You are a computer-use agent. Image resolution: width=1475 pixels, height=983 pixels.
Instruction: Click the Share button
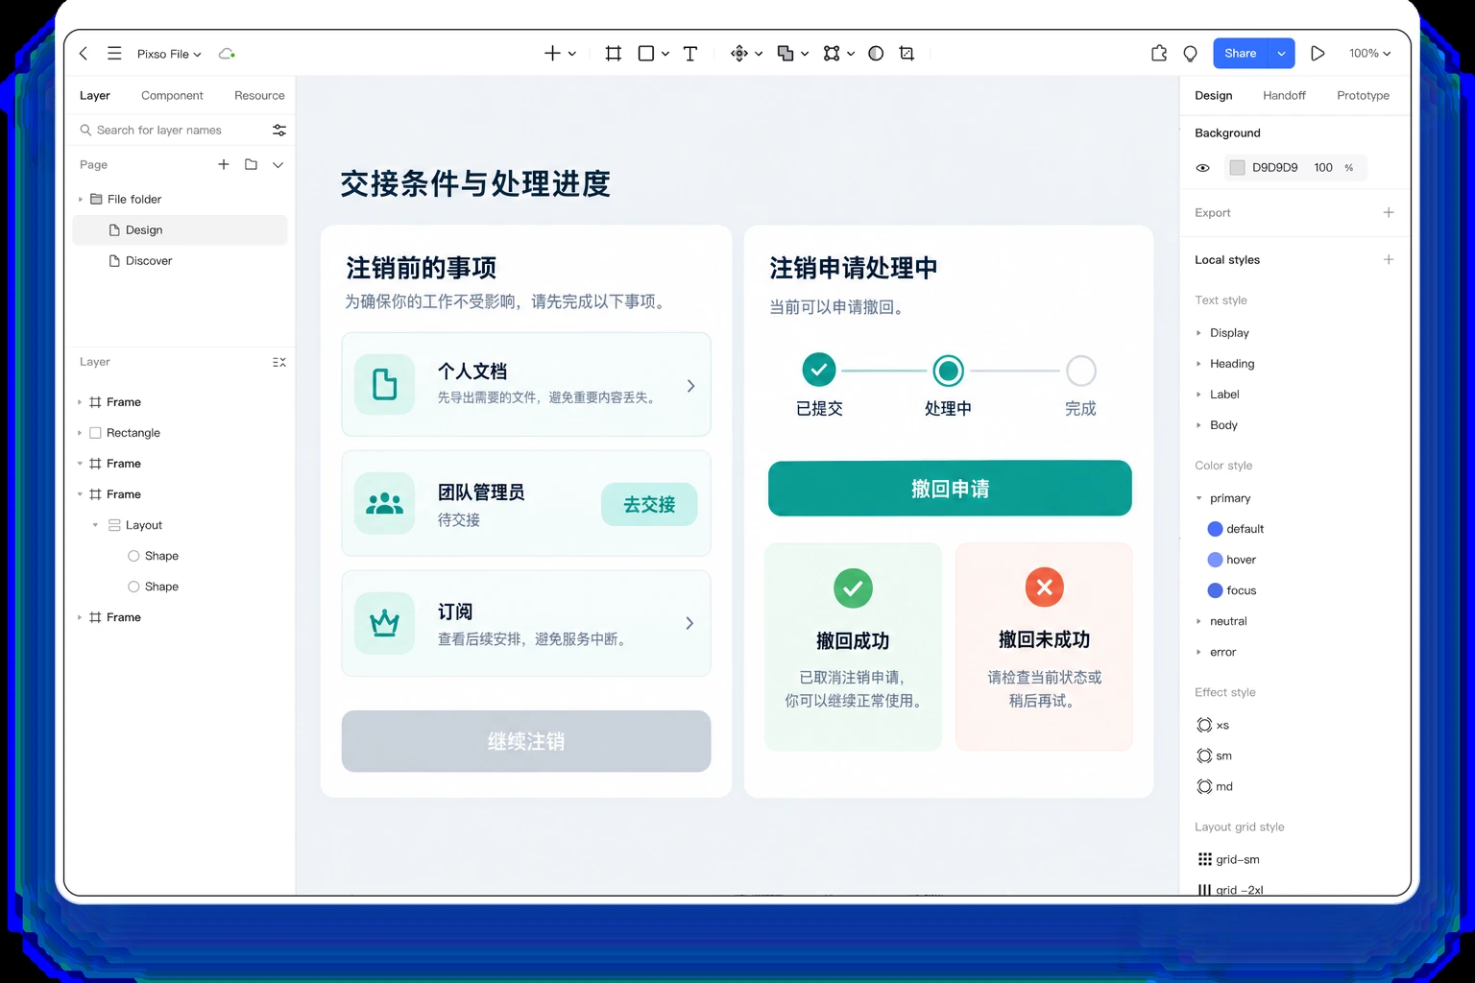point(1240,54)
